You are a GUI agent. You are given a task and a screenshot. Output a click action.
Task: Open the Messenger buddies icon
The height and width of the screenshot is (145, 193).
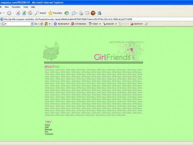(99, 13)
